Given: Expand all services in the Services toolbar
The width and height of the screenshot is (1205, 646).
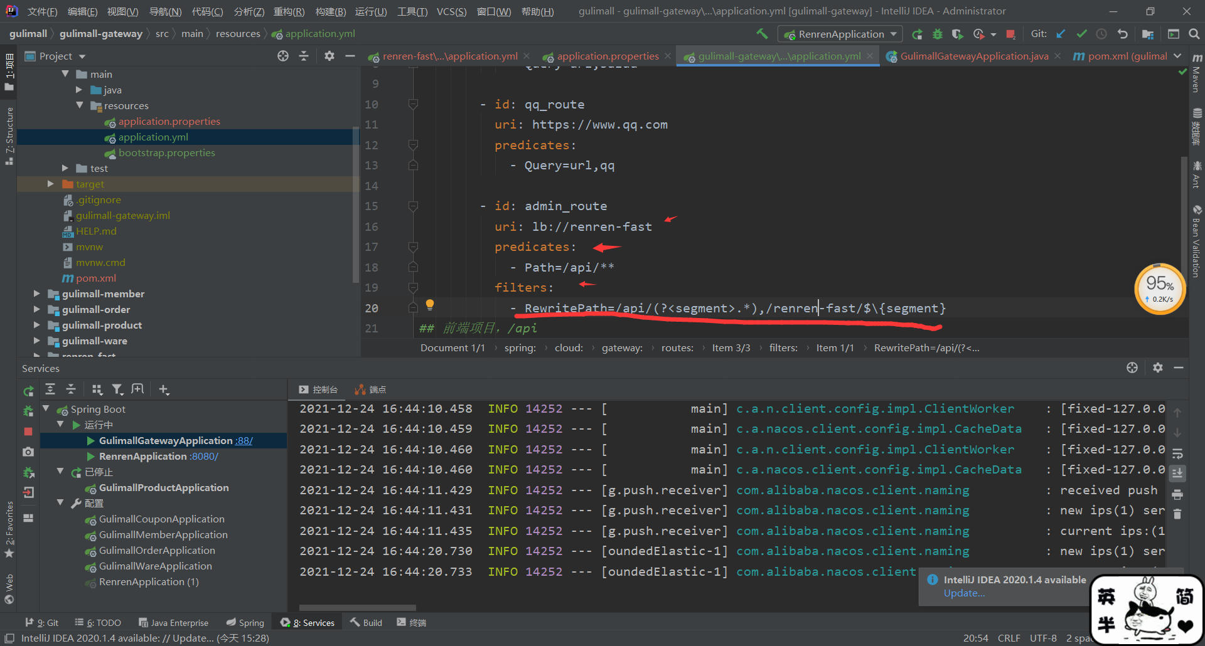Looking at the screenshot, I should pos(50,389).
